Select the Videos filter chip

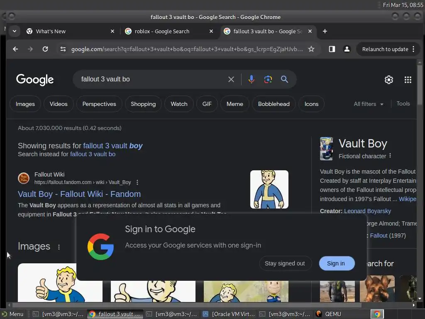click(59, 104)
